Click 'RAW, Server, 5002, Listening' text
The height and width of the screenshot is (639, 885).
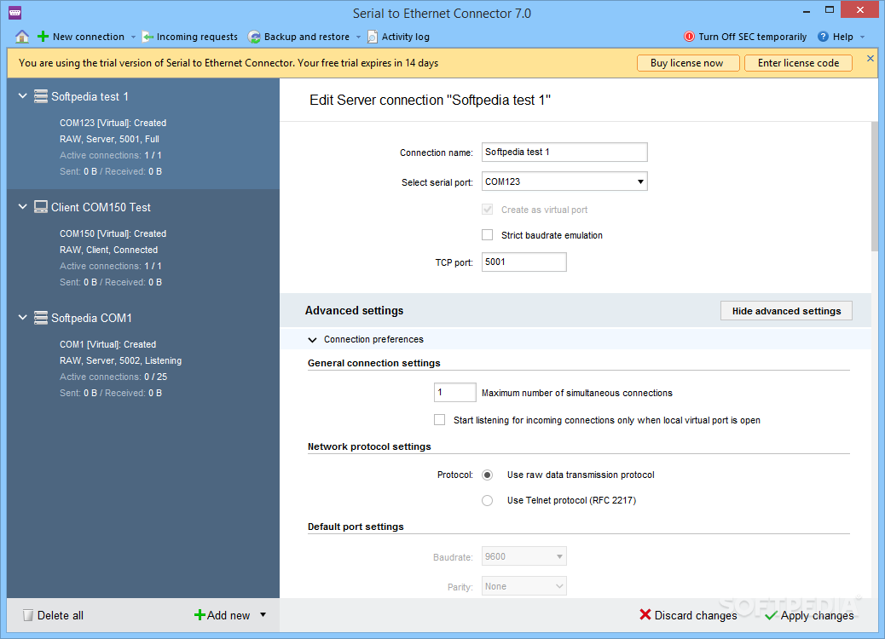point(121,361)
